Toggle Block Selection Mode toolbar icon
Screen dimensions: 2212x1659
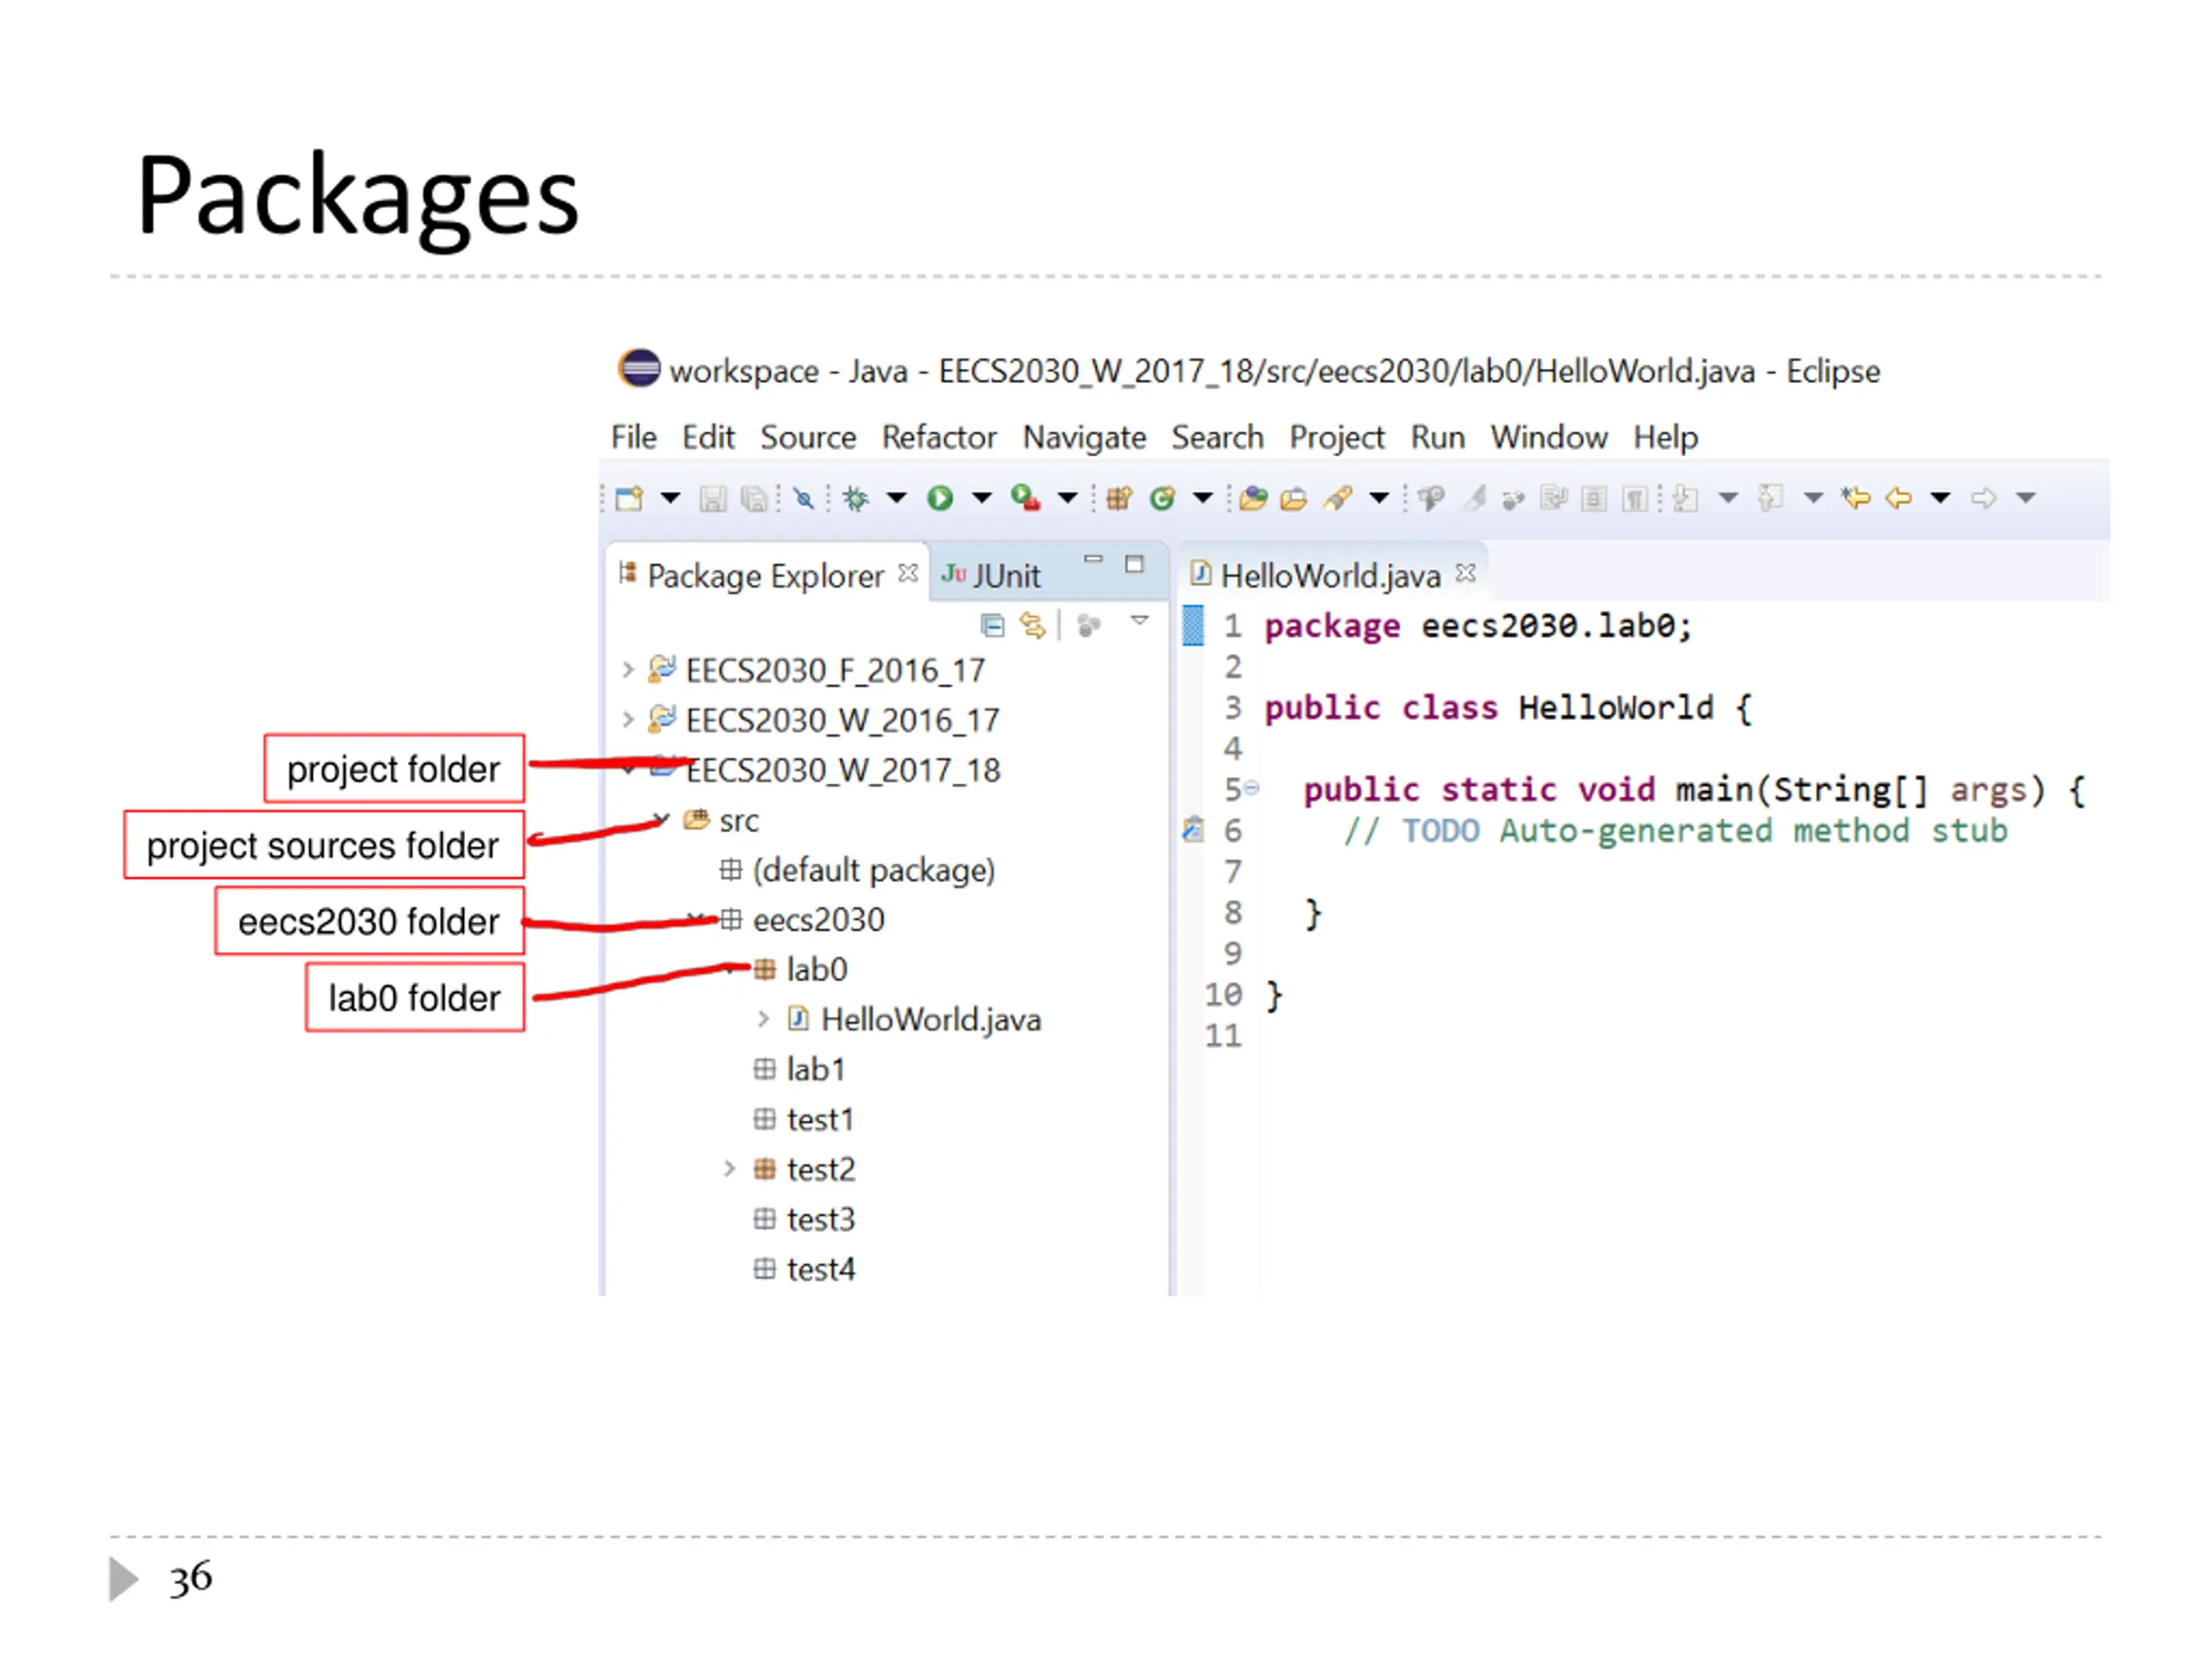click(x=1594, y=498)
